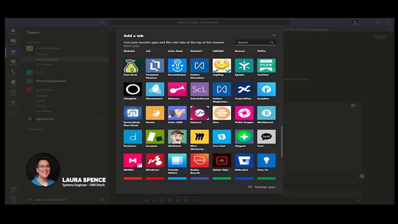The image size is (398, 224).
Task: Pick the Bitbucket app icon
Action: point(244,161)
